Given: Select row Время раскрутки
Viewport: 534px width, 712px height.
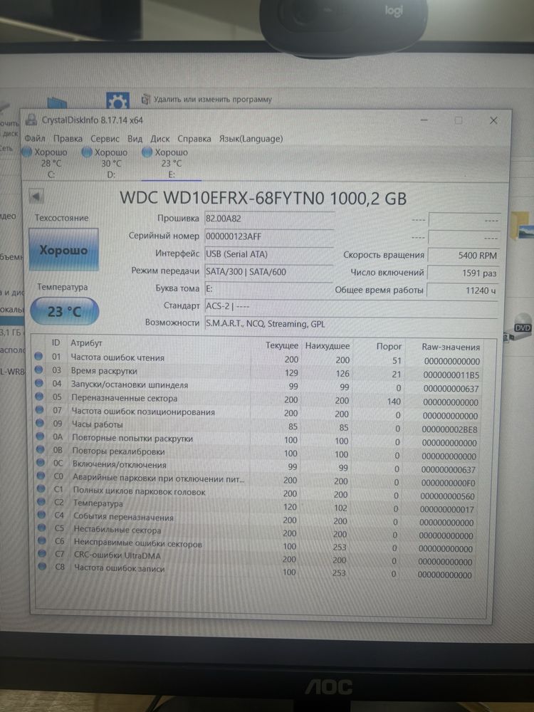Looking at the screenshot, I should 257,372.
